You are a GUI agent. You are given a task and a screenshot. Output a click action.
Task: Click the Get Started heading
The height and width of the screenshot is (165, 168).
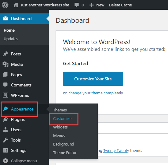pos(75,64)
